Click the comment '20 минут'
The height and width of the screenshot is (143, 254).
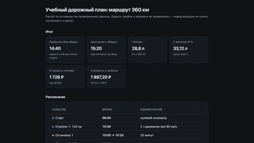(147, 135)
